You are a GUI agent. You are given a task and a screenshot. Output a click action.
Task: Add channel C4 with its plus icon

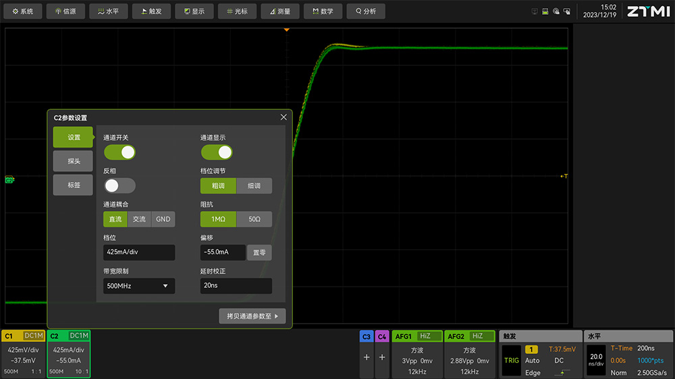click(382, 357)
